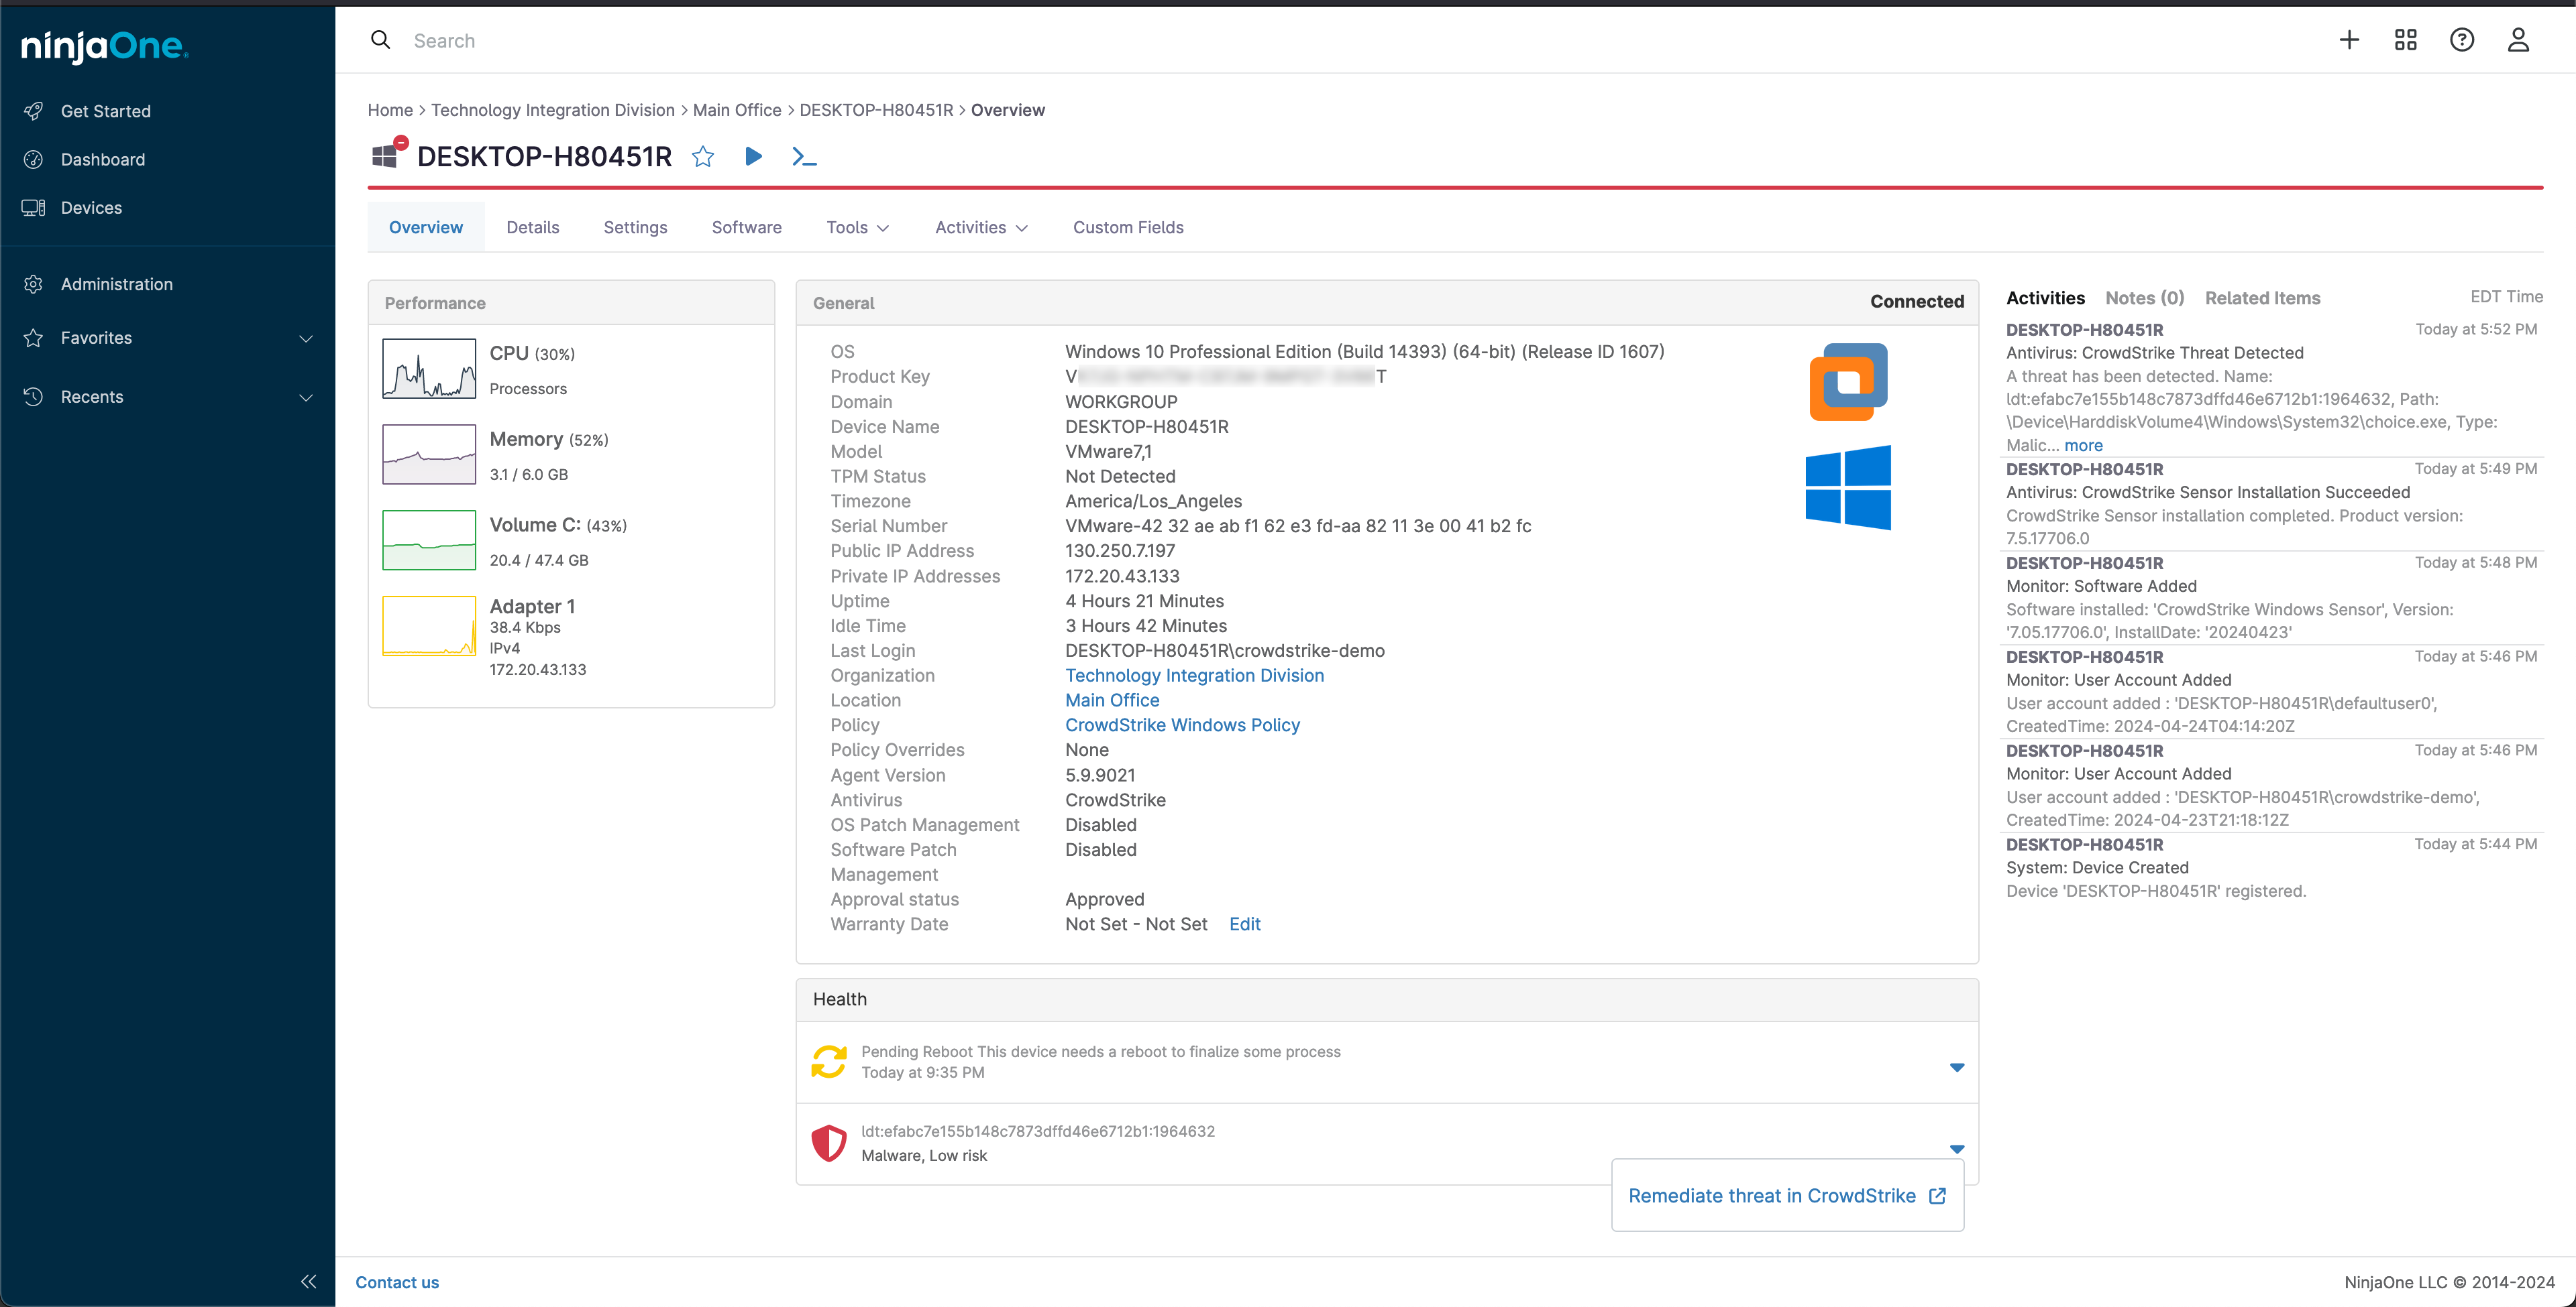Open the user profile icon
The height and width of the screenshot is (1307, 2576).
tap(2519, 39)
